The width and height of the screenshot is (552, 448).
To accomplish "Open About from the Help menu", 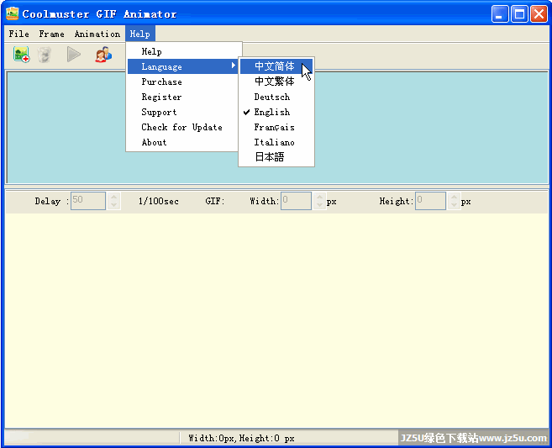I will [182, 142].
